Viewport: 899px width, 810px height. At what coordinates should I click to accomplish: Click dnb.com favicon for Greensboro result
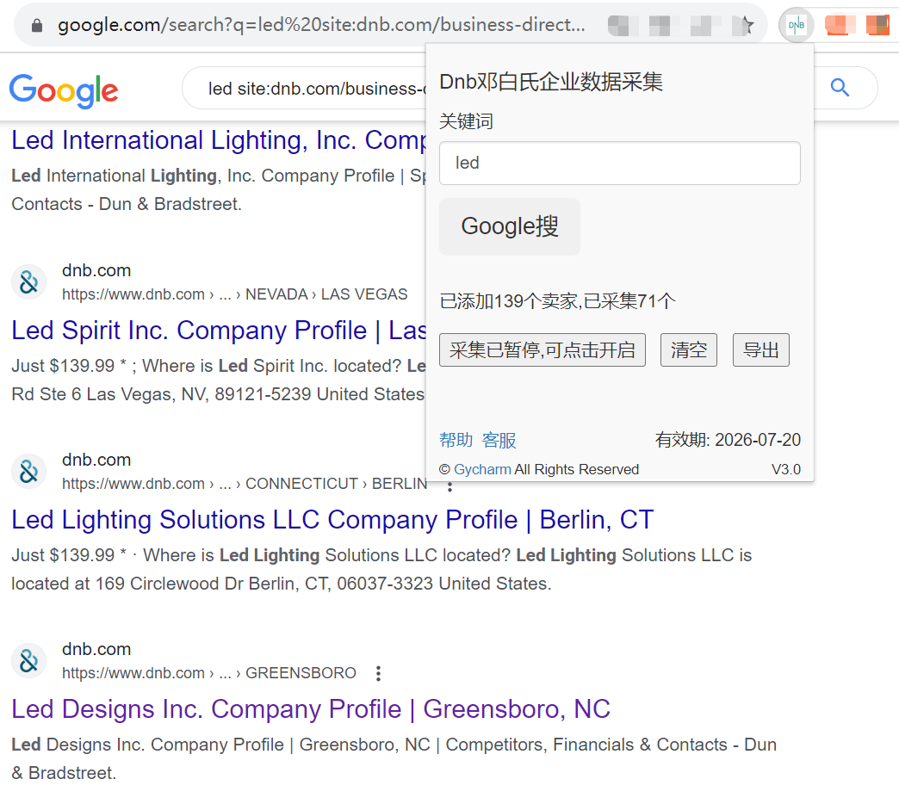(x=28, y=660)
